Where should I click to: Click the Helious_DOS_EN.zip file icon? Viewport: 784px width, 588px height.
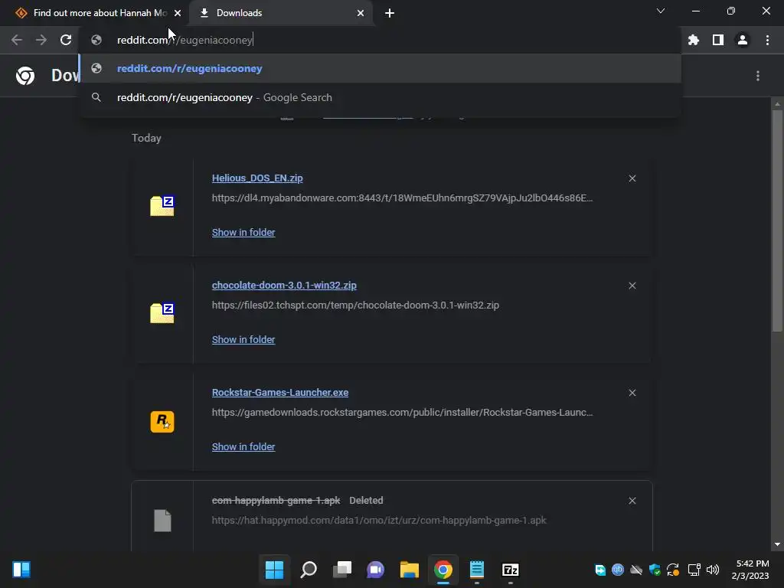[x=162, y=205]
